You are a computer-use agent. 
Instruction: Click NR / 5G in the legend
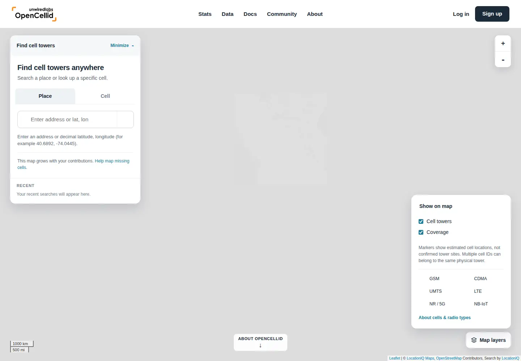(x=437, y=304)
